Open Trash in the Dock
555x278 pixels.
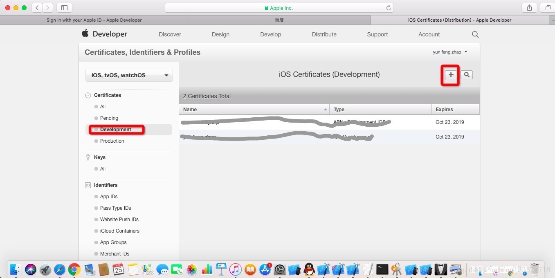(535, 269)
